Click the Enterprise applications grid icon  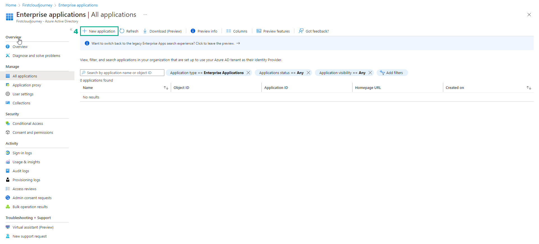point(10,17)
